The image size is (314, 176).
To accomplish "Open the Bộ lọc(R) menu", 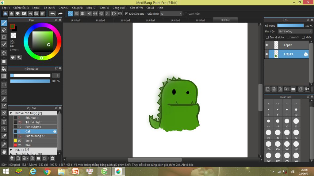I will click(x=49, y=8).
